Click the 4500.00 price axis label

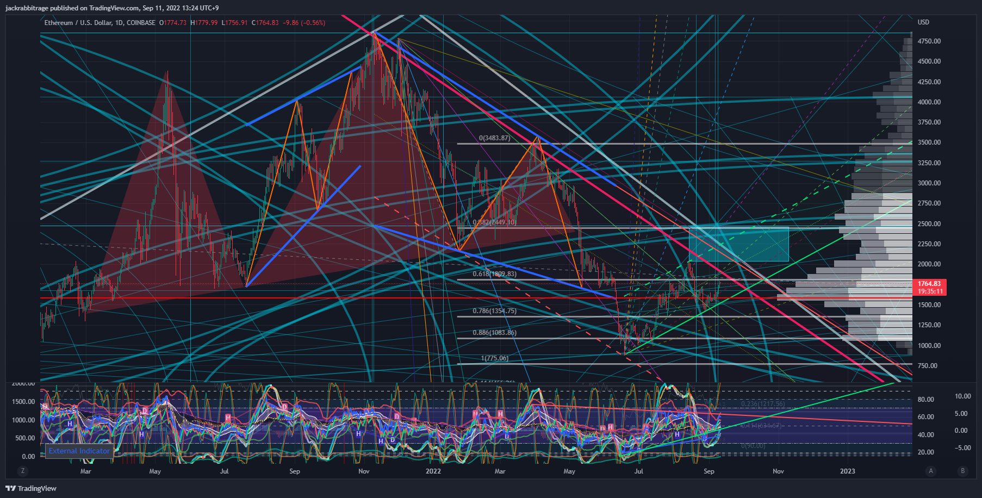[929, 61]
